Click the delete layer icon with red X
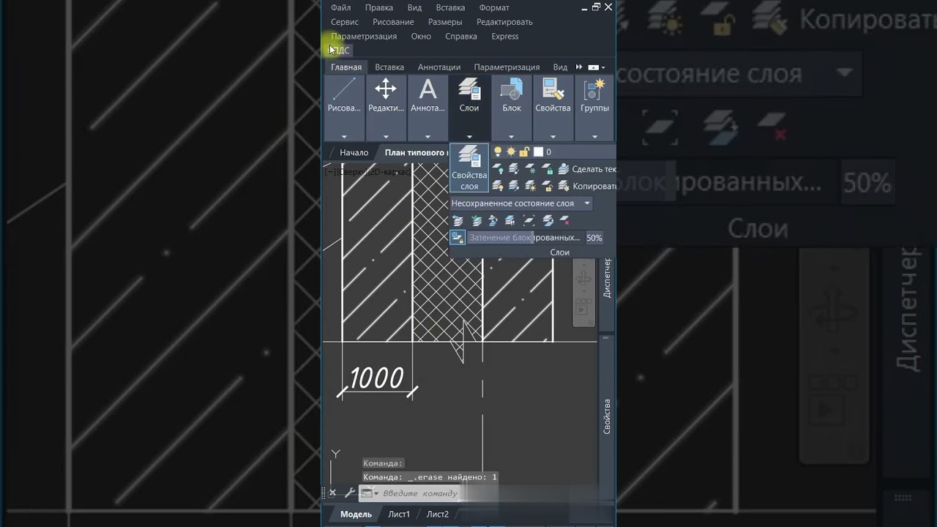Screen dimensions: 937x527 (564, 220)
